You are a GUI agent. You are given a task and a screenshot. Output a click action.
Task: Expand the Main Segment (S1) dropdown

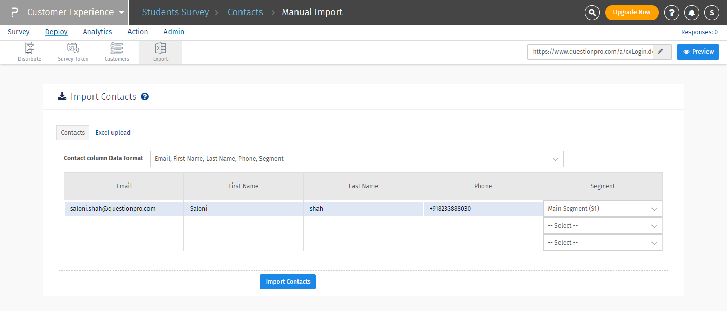602,209
